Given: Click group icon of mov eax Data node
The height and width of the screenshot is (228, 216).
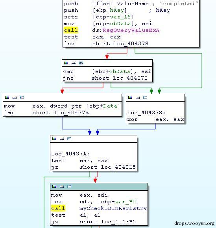Looking at the screenshot, I should pos(22,97).
